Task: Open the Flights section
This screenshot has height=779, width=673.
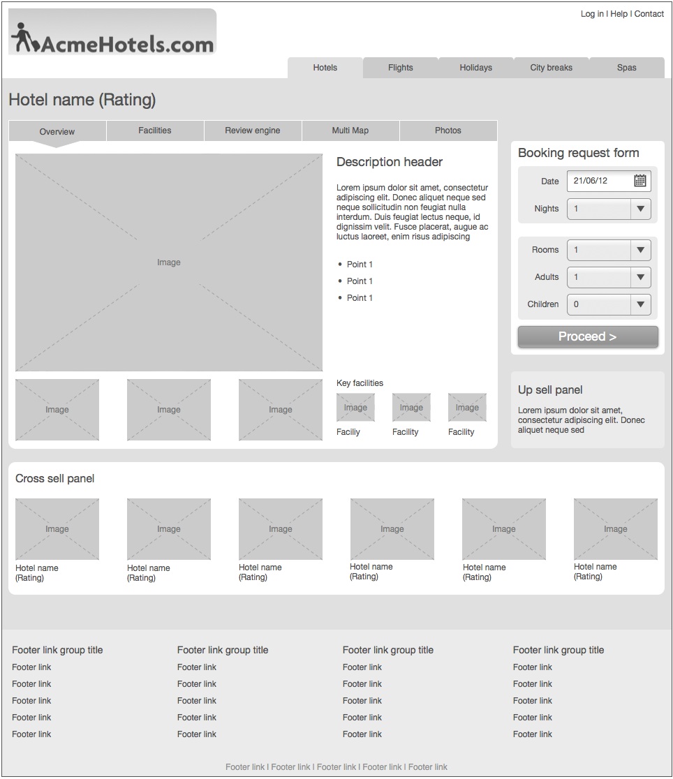Action: click(400, 67)
